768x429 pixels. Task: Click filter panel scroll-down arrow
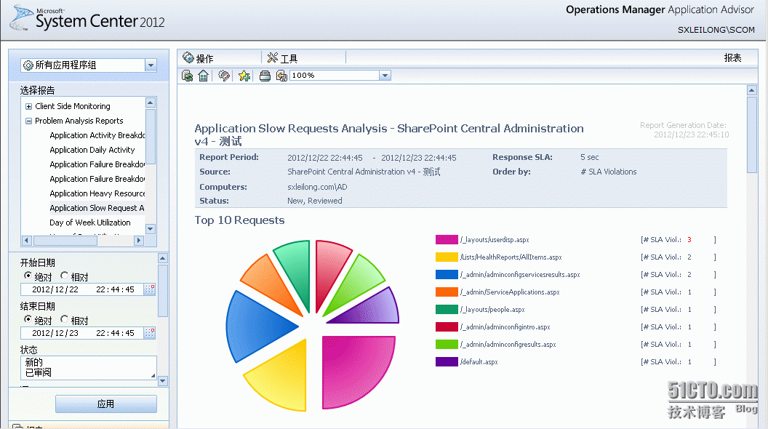coord(163,380)
